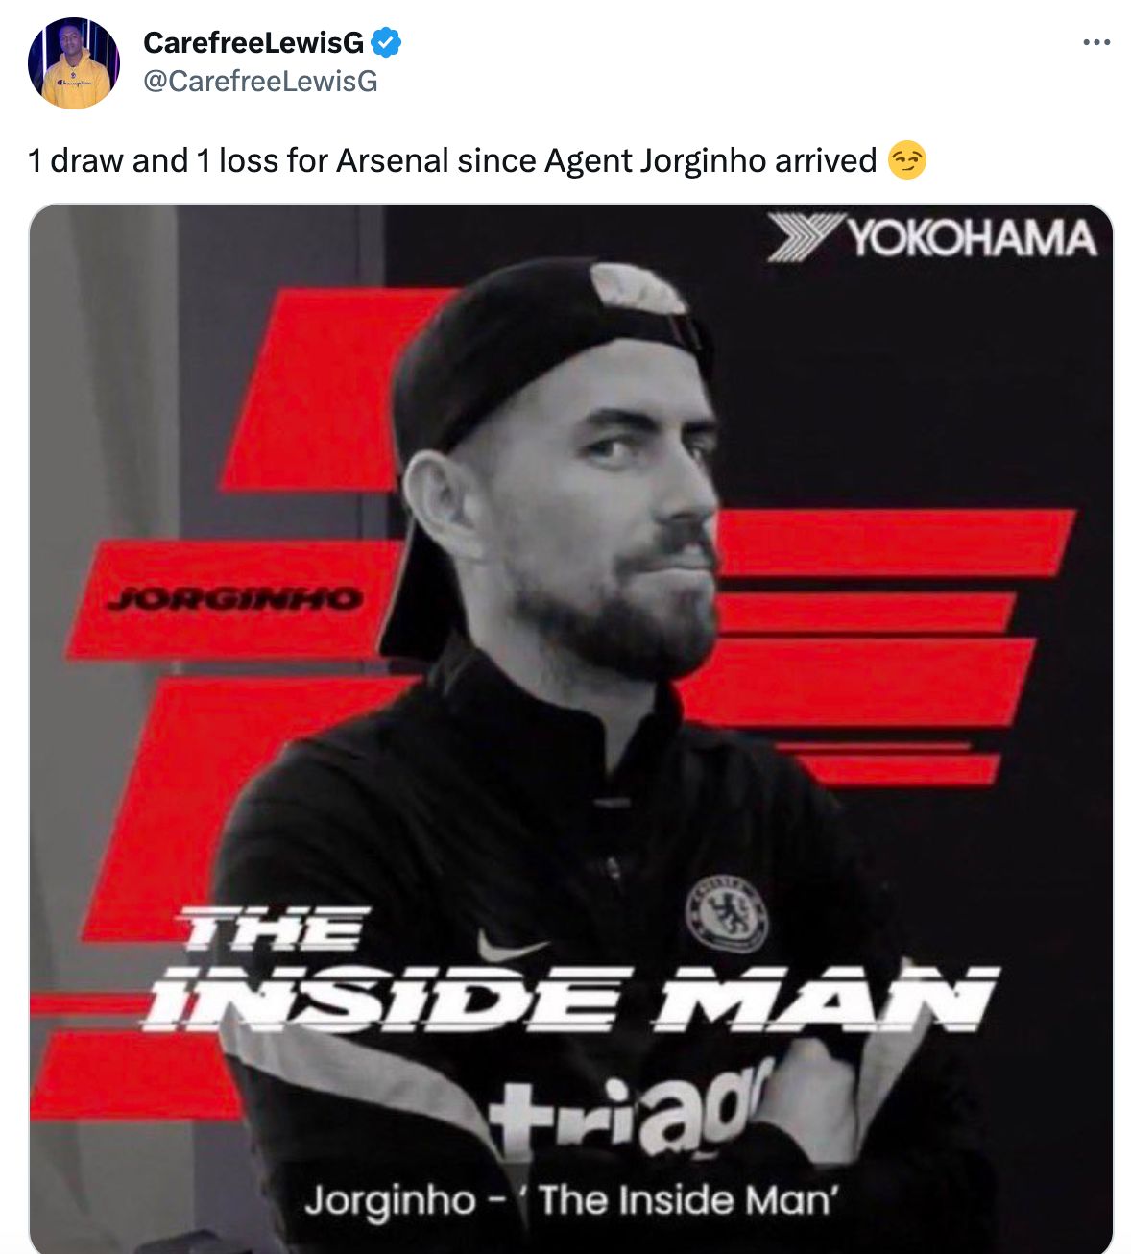Expand the profile preview by clicking the avatar

[x=74, y=60]
